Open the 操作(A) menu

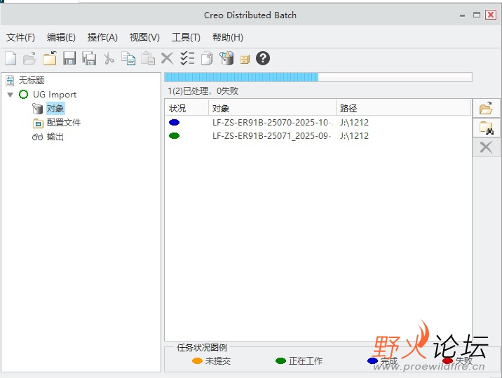click(102, 37)
